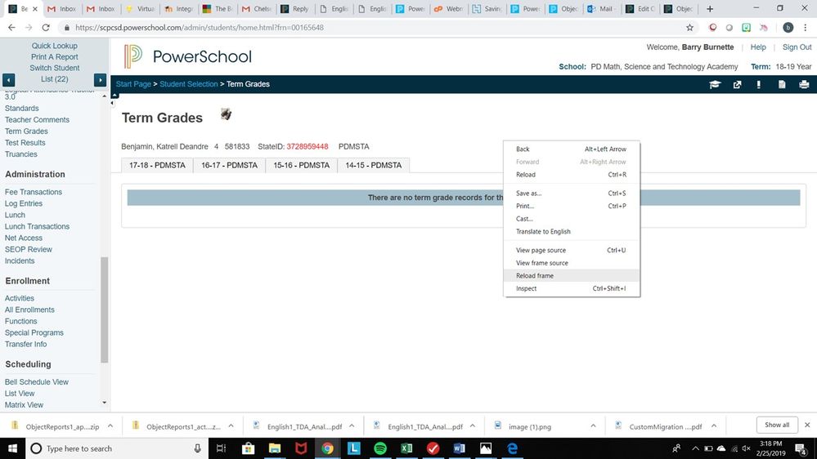Open new browser tab plus button
The height and width of the screenshot is (459, 817).
pyautogui.click(x=710, y=9)
